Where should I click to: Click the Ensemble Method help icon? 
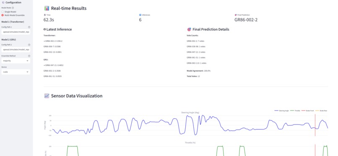tap(29, 56)
